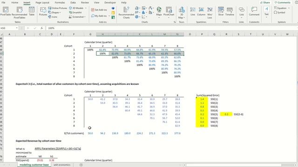Open the Help tab

124,3
